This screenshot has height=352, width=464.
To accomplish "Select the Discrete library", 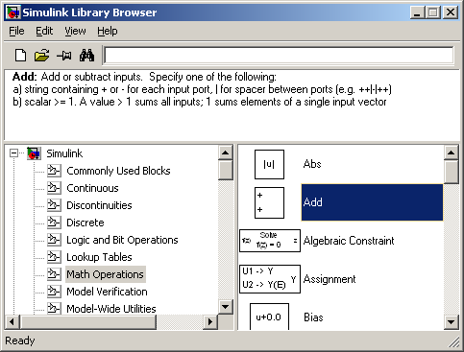I will point(85,223).
